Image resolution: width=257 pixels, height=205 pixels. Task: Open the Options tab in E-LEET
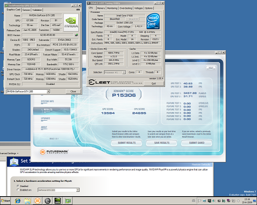(x=149, y=8)
